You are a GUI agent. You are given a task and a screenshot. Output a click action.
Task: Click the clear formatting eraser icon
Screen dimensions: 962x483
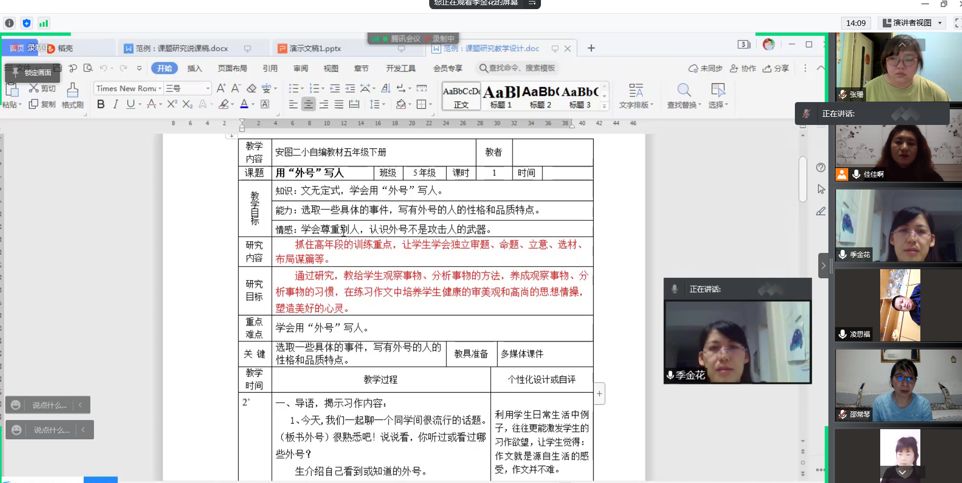pos(251,88)
